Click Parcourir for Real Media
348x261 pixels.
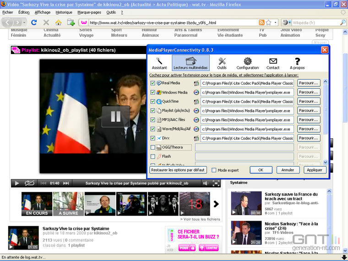tap(309, 83)
